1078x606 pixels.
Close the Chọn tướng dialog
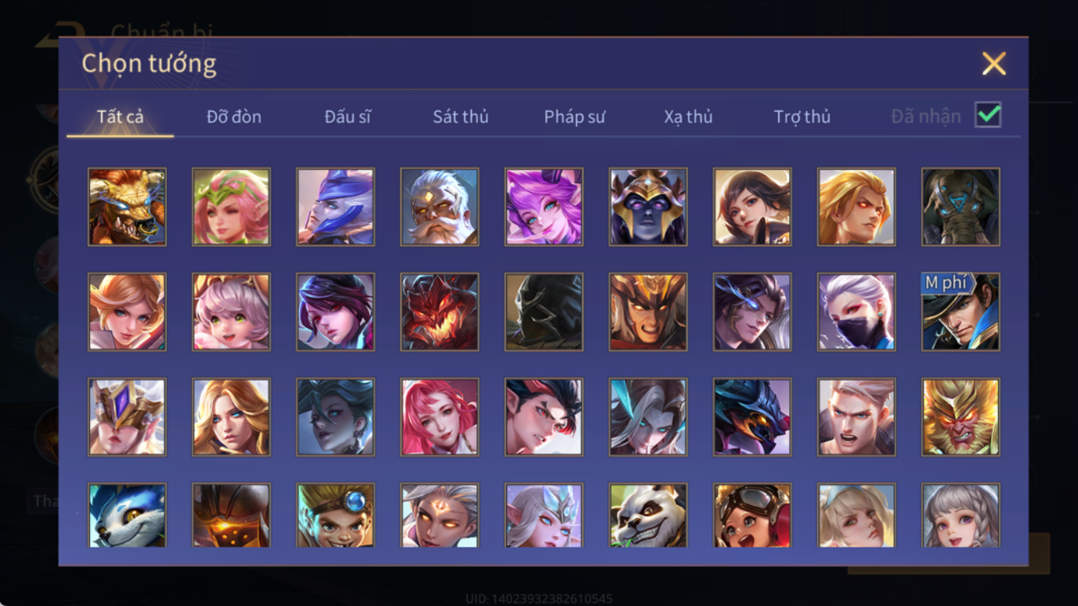pyautogui.click(x=994, y=63)
